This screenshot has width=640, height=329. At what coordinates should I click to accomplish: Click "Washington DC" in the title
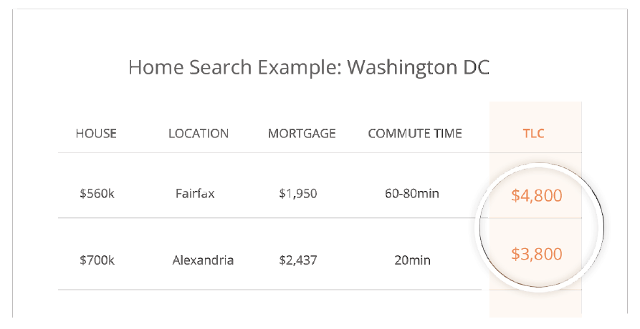point(418,68)
